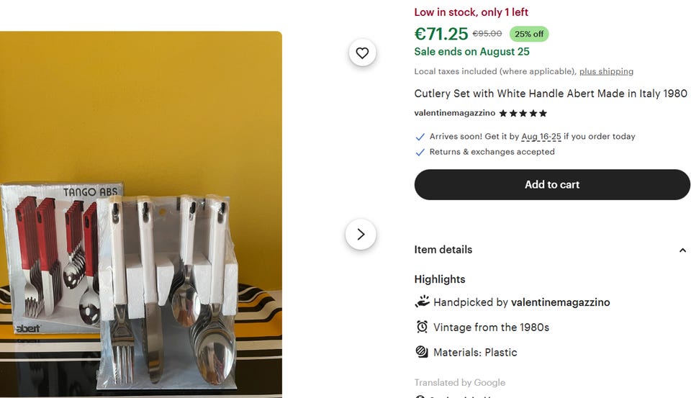Click the Item details section heading
The width and height of the screenshot is (691, 398).
443,250
